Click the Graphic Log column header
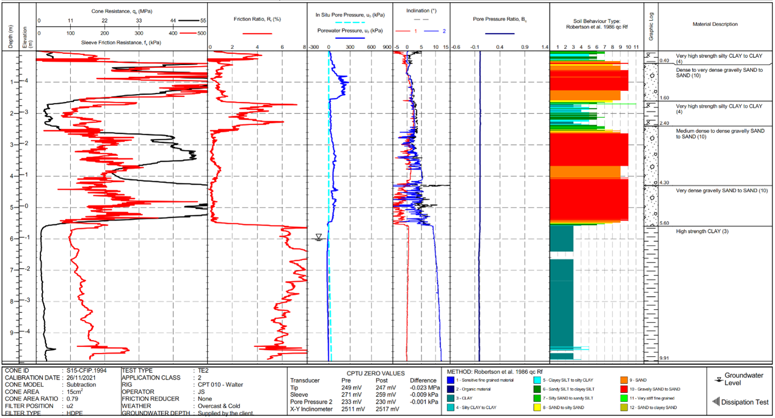 (651, 25)
